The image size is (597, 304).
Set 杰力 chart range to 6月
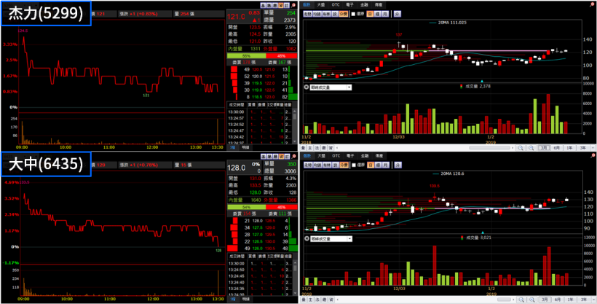click(x=556, y=147)
